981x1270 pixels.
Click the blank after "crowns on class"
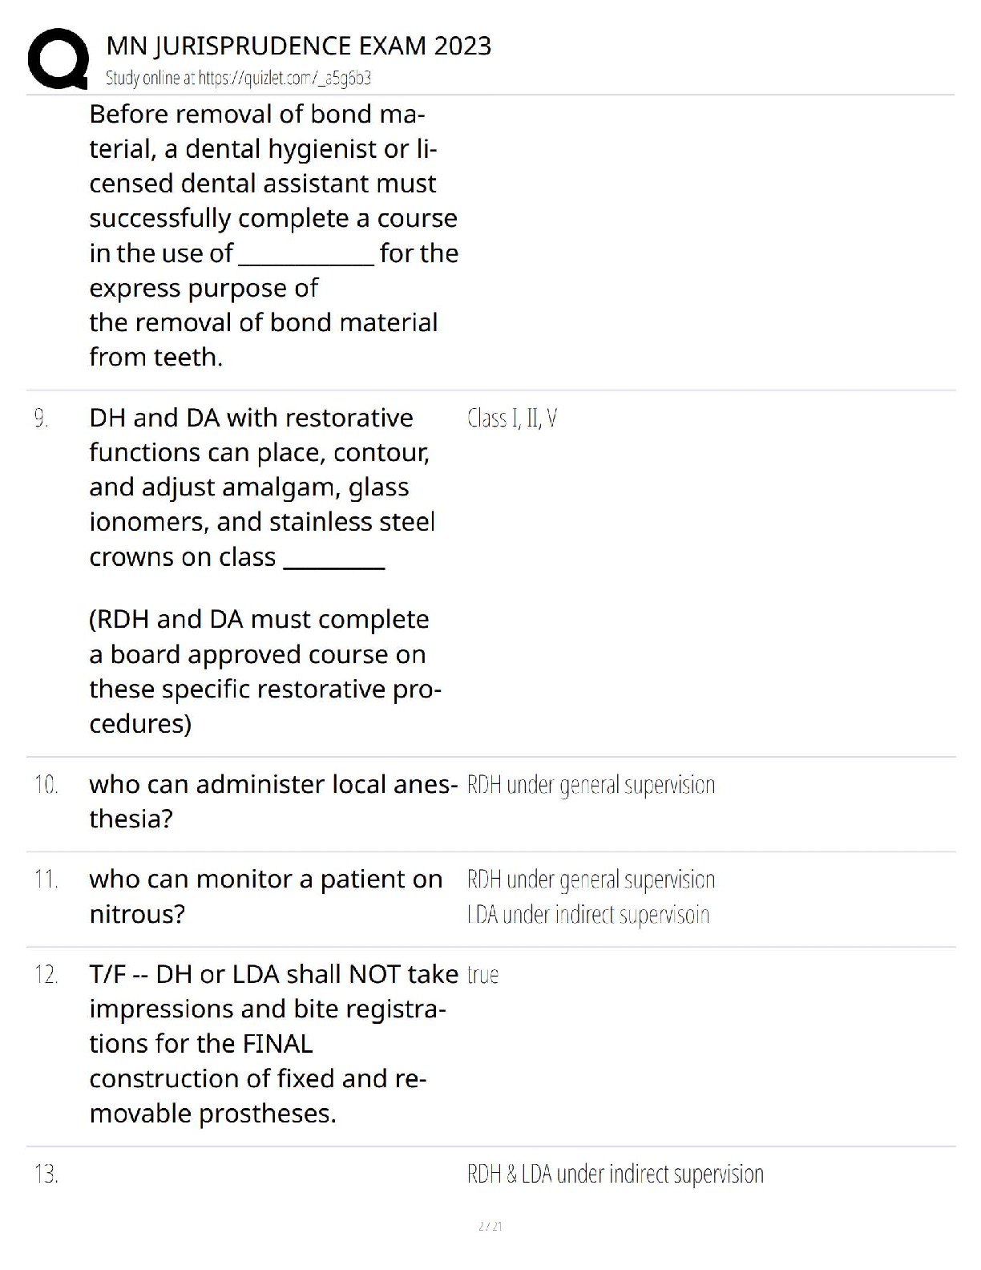click(x=334, y=558)
